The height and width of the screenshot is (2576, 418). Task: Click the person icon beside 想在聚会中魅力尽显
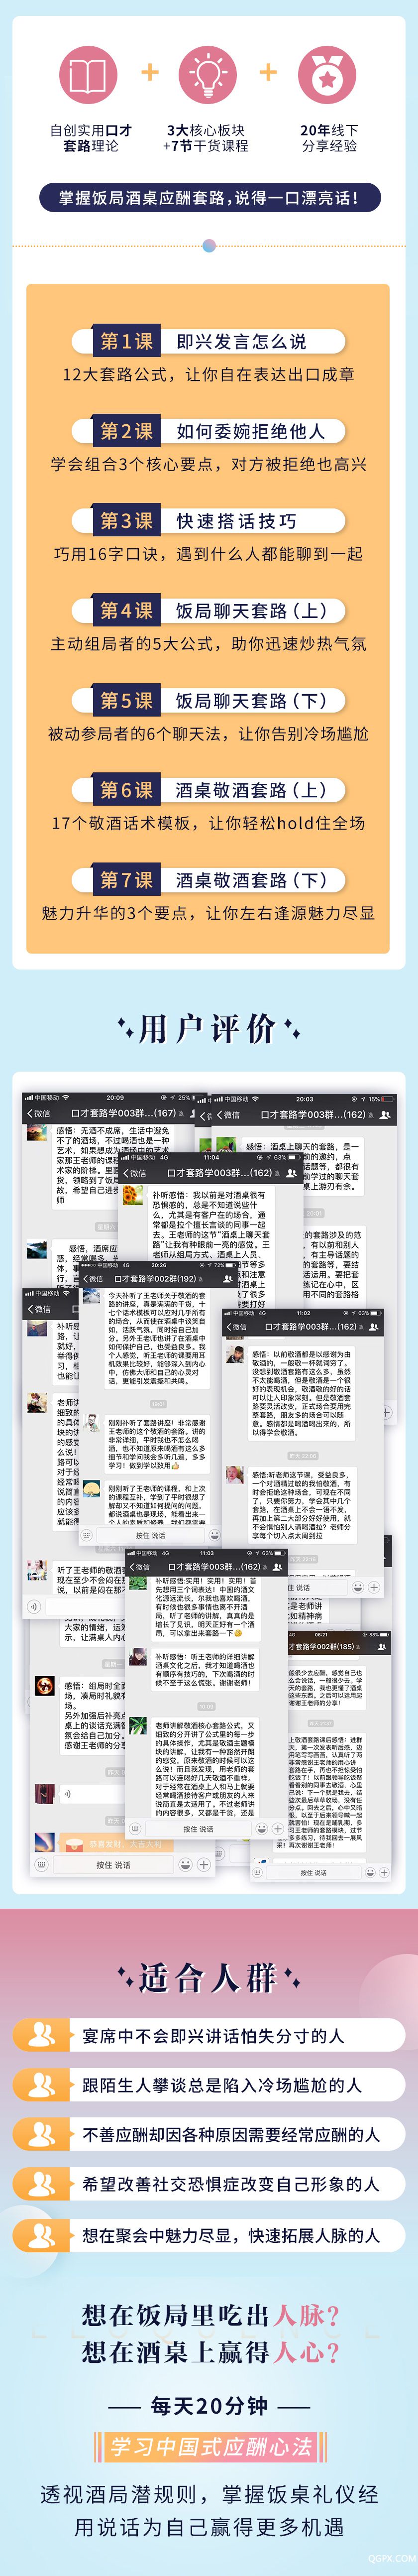point(43,2235)
